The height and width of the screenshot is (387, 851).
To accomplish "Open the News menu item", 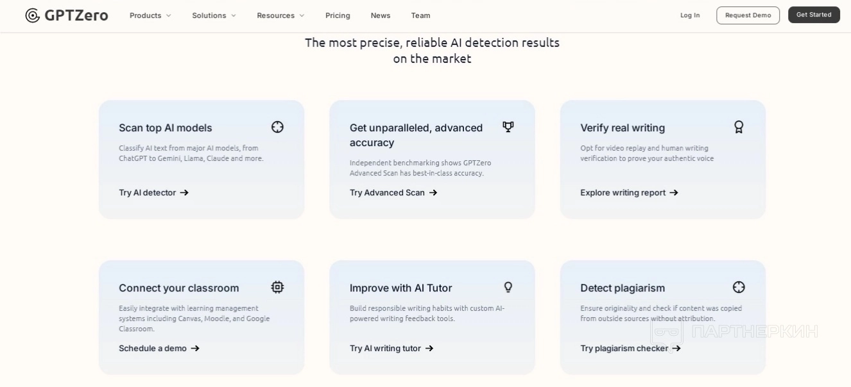I will click(381, 15).
